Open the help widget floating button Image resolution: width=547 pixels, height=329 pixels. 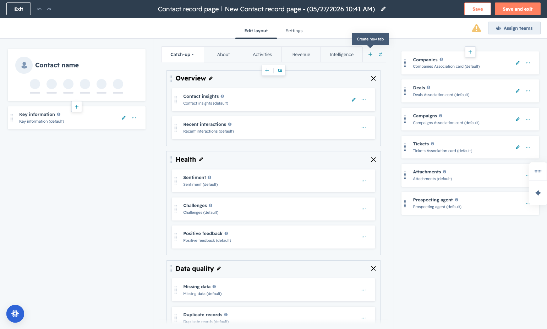coord(15,314)
